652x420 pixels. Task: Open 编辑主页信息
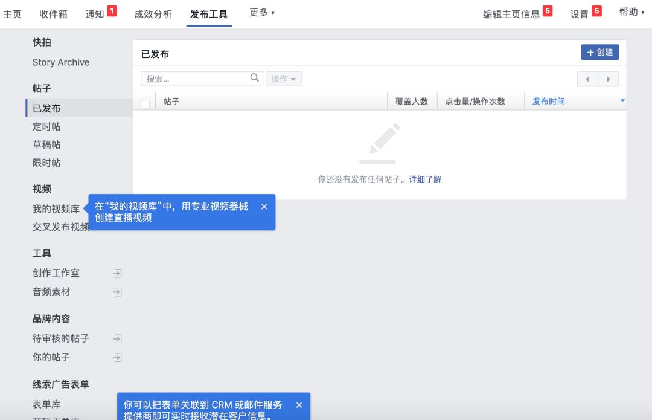click(511, 14)
